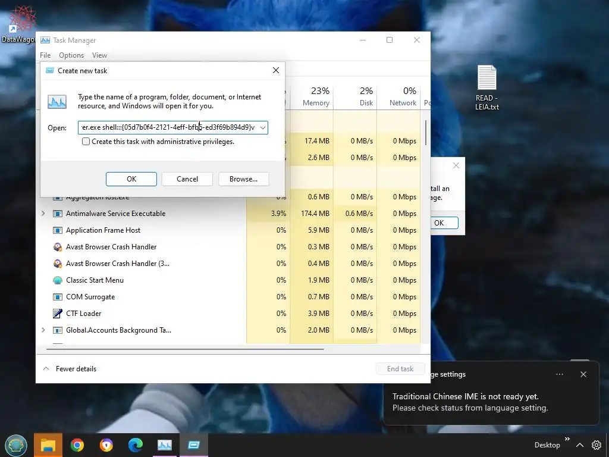Select the Classic Start Menu process icon
609x457 pixels.
click(58, 280)
